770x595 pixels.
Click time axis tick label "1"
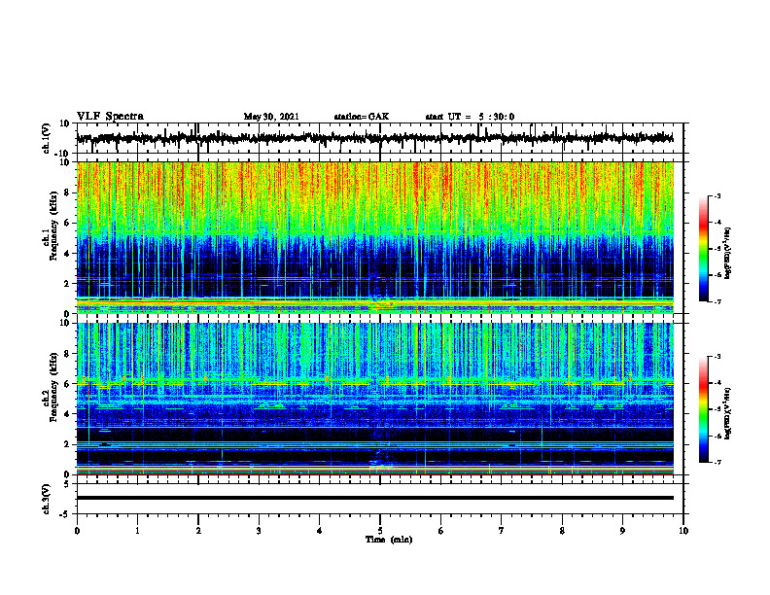coord(137,531)
